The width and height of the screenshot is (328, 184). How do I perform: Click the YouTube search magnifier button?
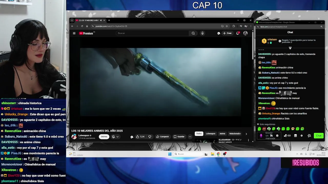click(193, 33)
